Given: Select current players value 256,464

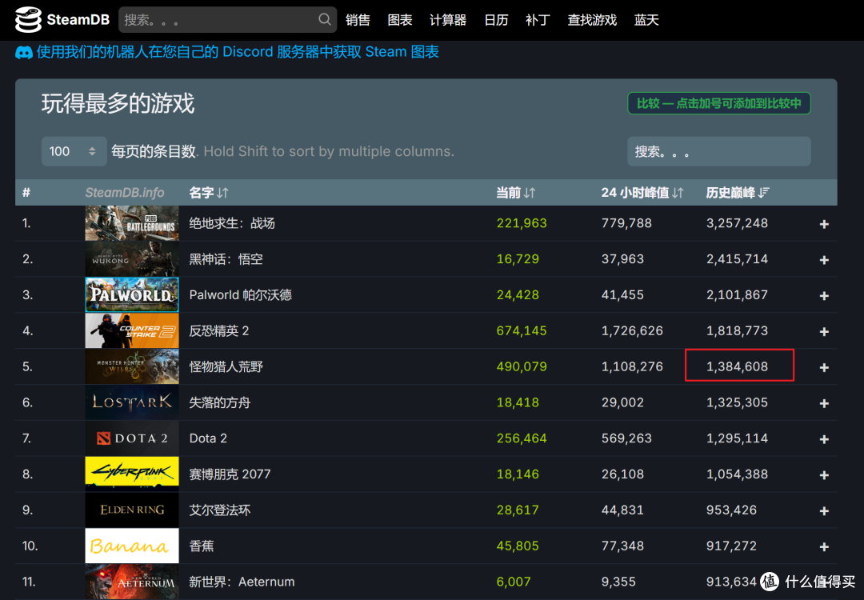Looking at the screenshot, I should (x=522, y=438).
